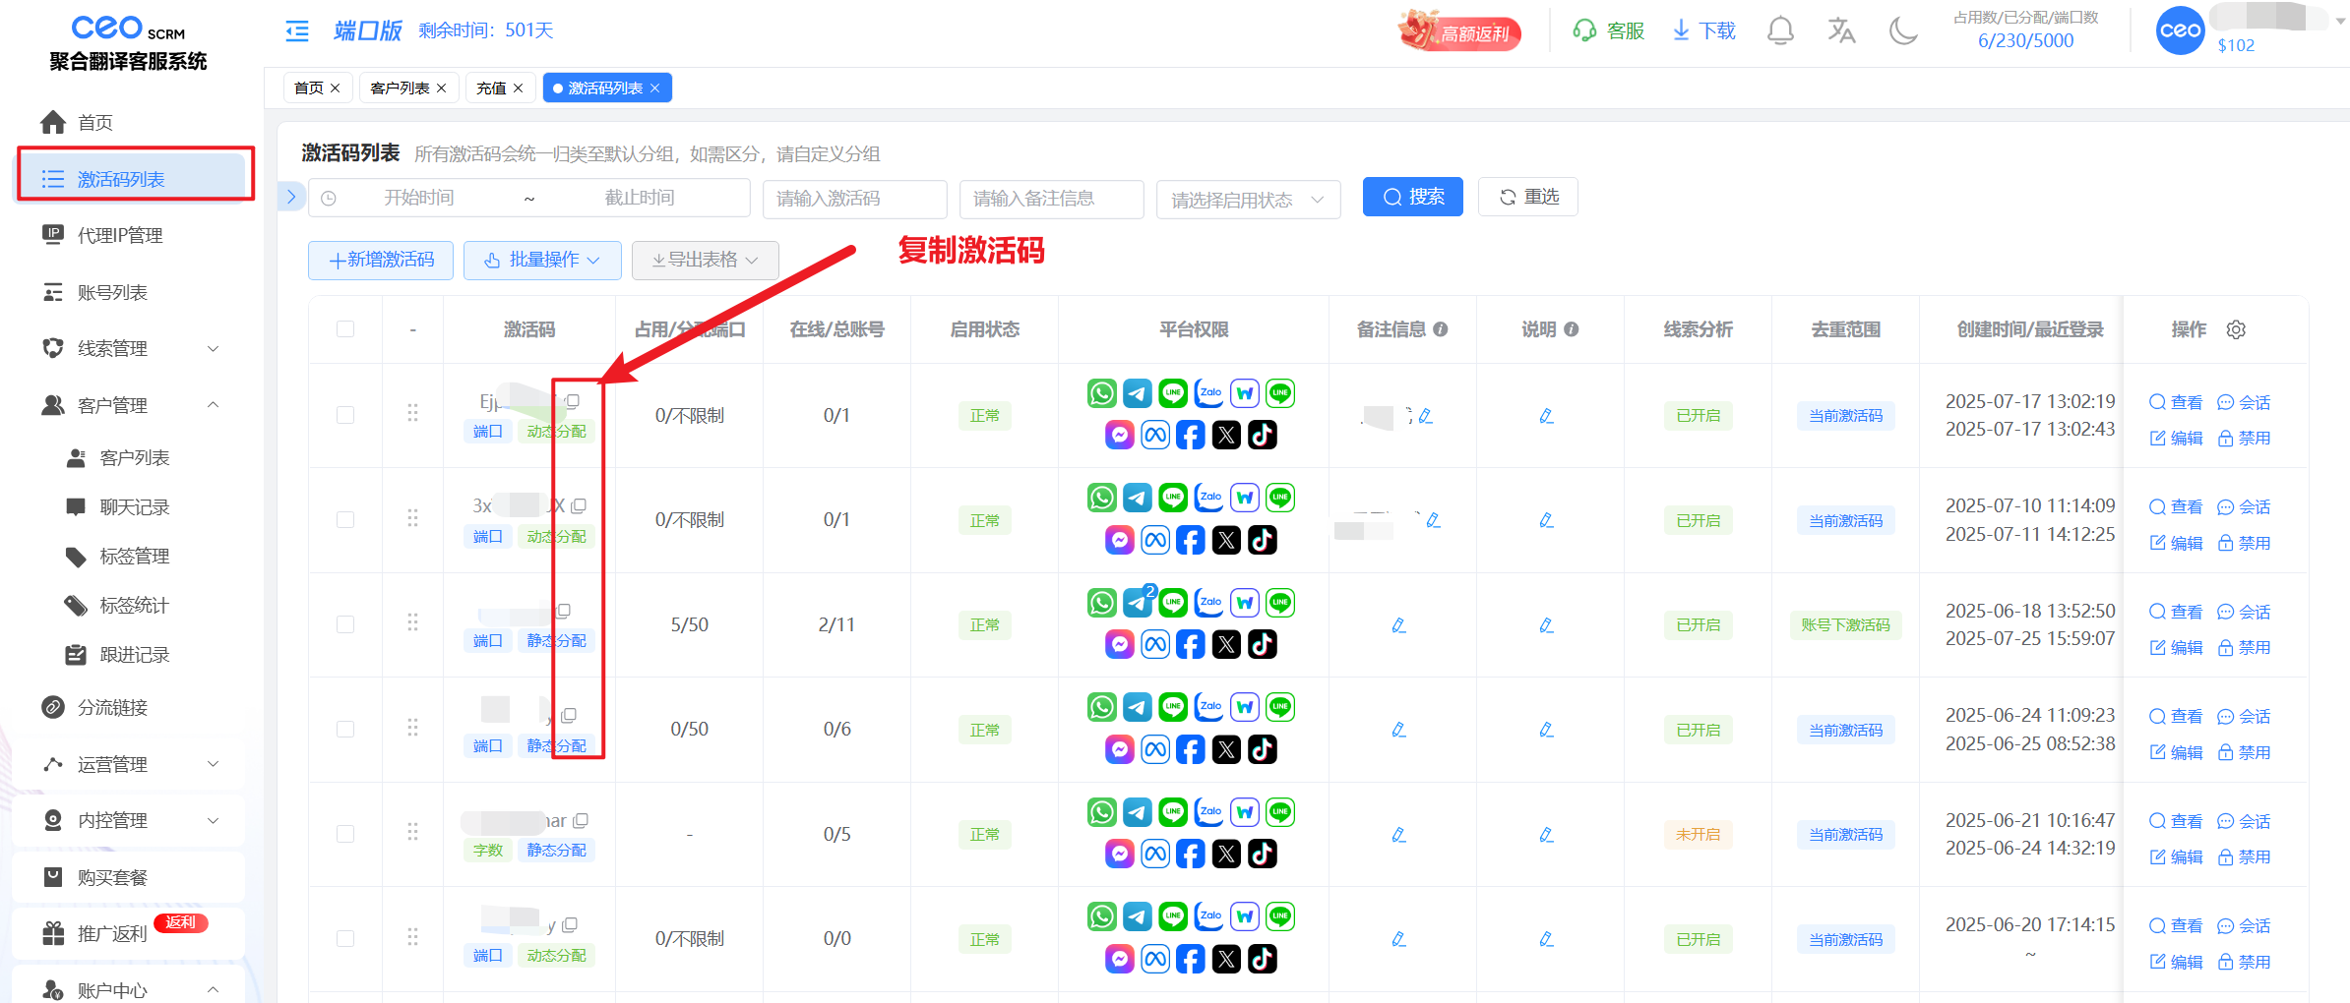Click the 搜索 button
The height and width of the screenshot is (1003, 2350).
pyautogui.click(x=1412, y=197)
